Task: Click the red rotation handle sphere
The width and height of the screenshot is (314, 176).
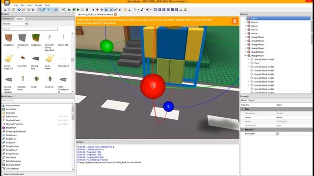Action: pyautogui.click(x=153, y=86)
